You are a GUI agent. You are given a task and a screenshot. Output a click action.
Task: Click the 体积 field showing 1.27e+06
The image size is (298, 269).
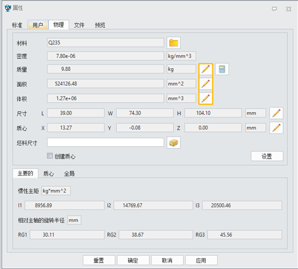[105, 98]
